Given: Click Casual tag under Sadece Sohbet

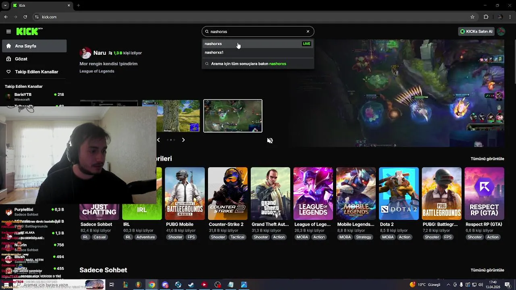Looking at the screenshot, I should [100, 237].
